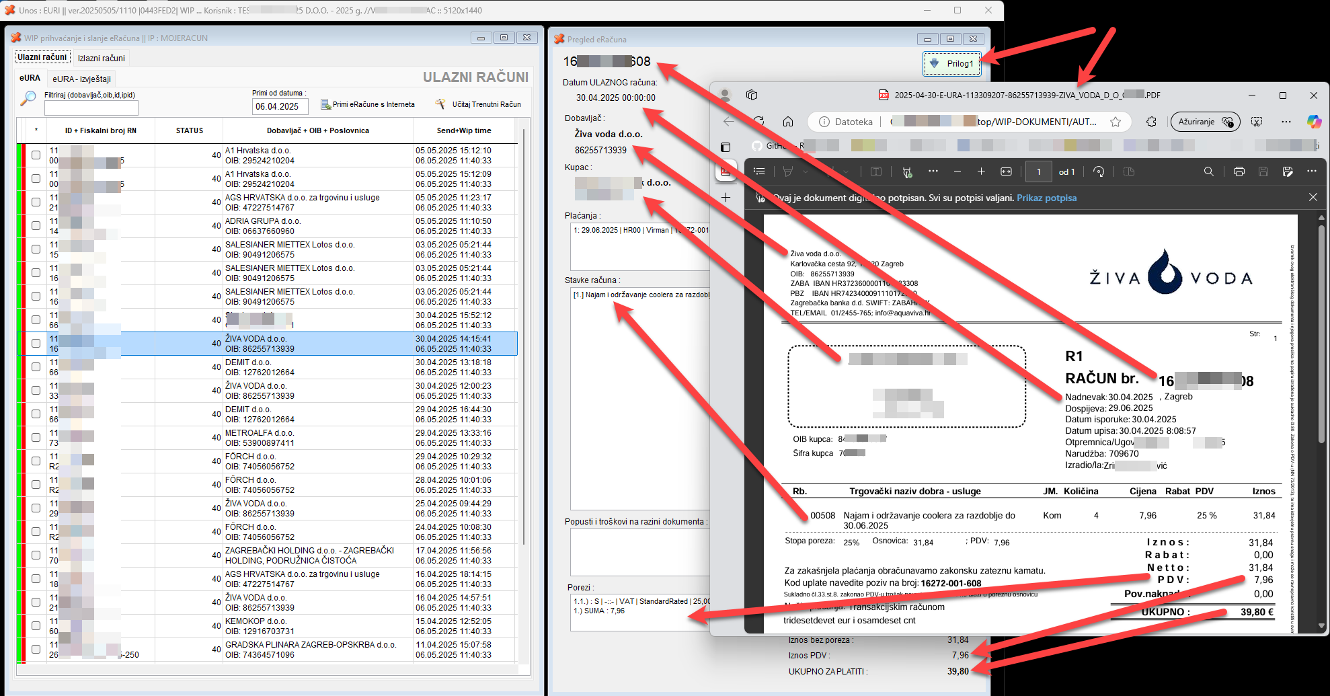The image size is (1330, 696).
Task: Tick checkbox for first A1 Hrvatska row
Action: click(x=36, y=155)
